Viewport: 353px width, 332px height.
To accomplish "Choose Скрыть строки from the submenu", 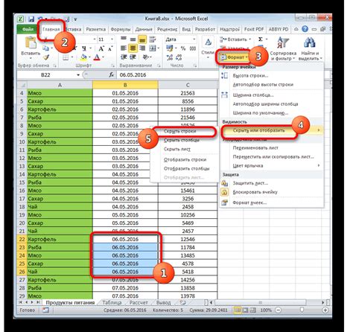I will click(x=180, y=131).
